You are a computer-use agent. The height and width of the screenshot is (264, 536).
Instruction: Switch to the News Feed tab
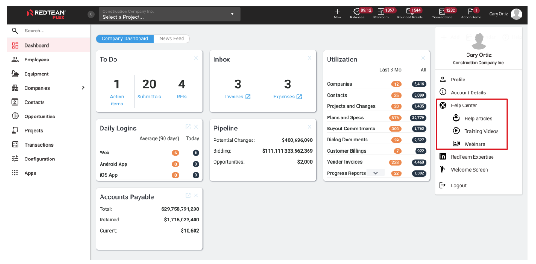[x=171, y=39]
